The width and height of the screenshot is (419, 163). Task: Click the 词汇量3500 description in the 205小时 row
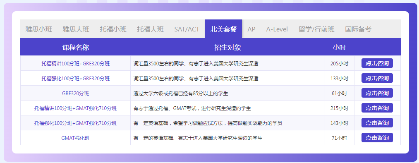[x=196, y=64]
